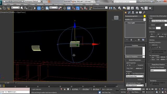
Task: Click Pin Stack icon below modifier stack
Action: click(x=127, y=40)
